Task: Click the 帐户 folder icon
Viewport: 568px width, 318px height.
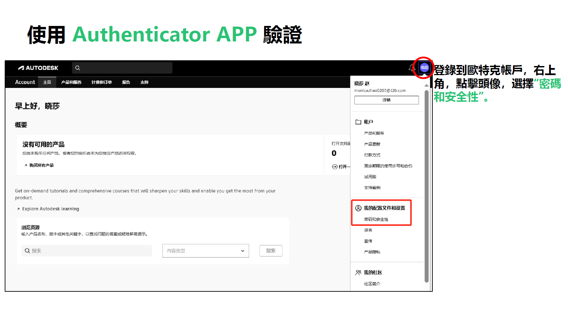Action: pyautogui.click(x=358, y=122)
